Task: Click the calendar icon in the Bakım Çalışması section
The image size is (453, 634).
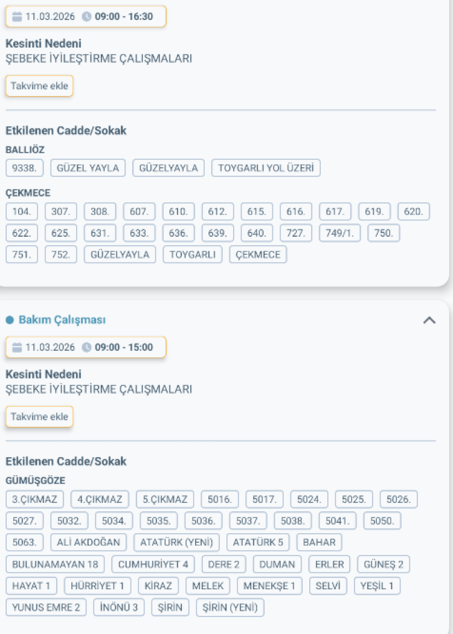Action: [18, 347]
